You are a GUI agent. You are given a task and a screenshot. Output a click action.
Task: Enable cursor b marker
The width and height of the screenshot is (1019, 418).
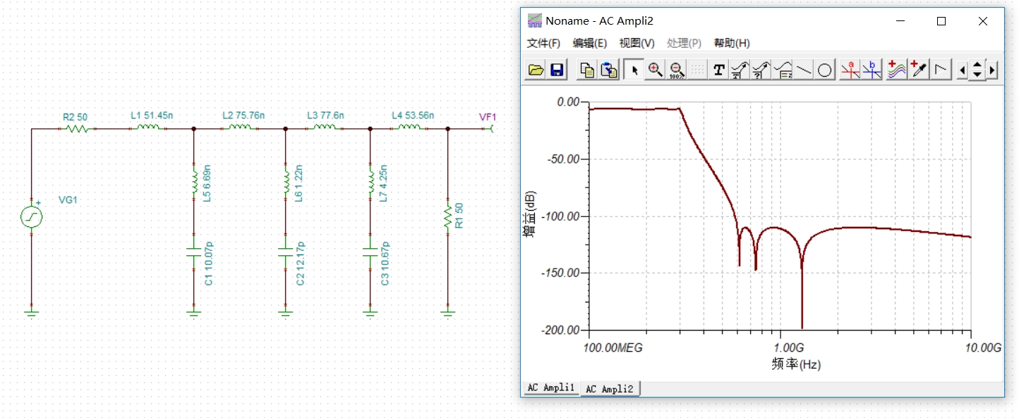coord(872,70)
